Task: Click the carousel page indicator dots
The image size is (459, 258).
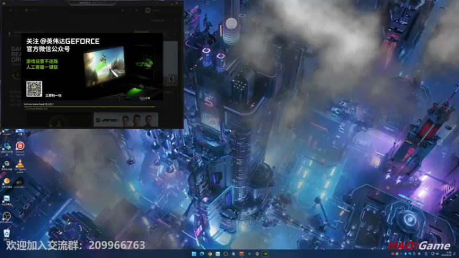Action: [145, 98]
